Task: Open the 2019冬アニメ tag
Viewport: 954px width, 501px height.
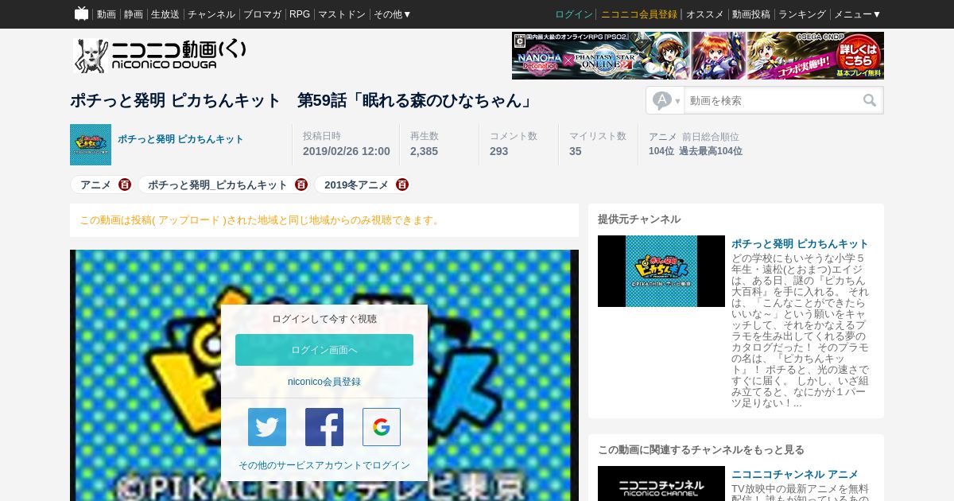Action: point(356,184)
